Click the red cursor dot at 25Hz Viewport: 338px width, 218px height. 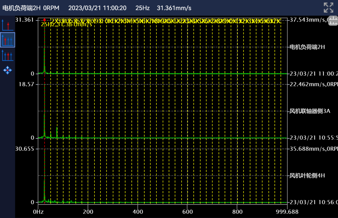coord(44,19)
